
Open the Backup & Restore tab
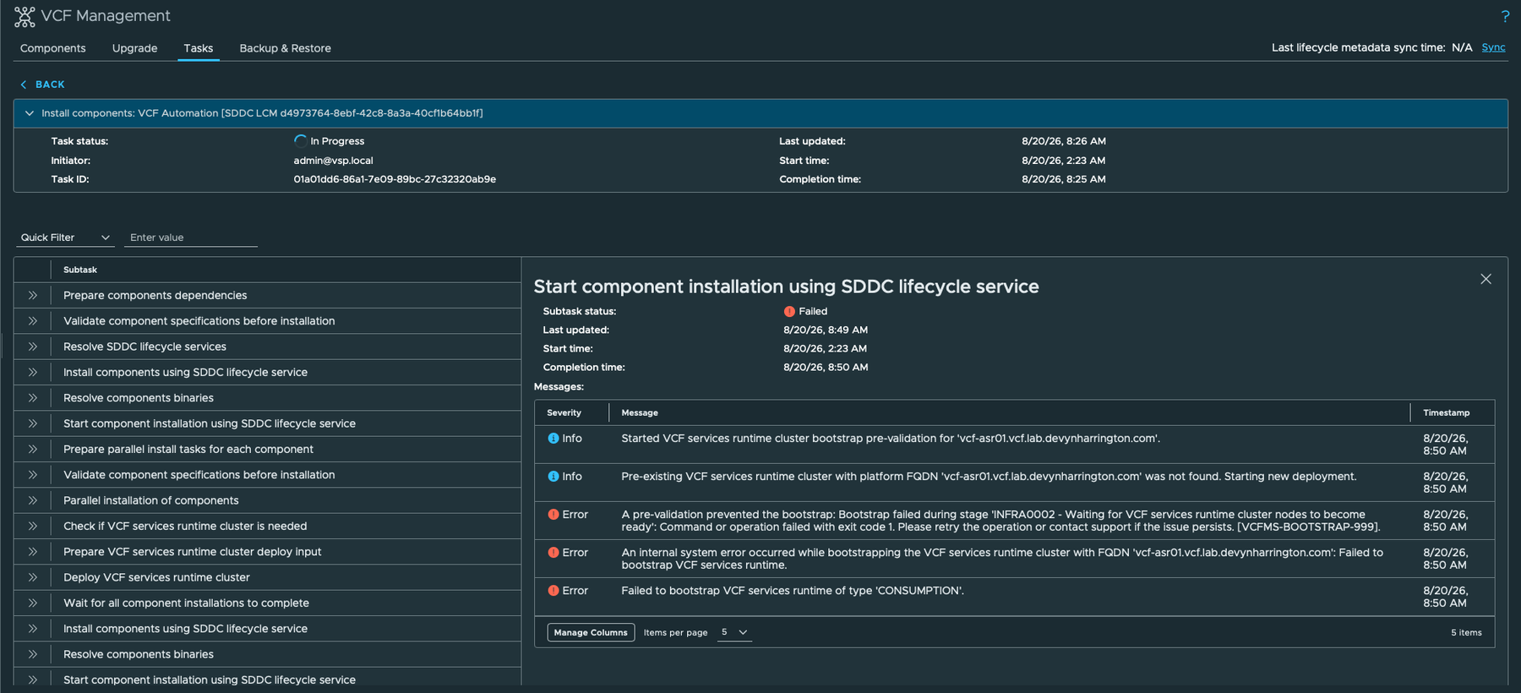pyautogui.click(x=286, y=48)
